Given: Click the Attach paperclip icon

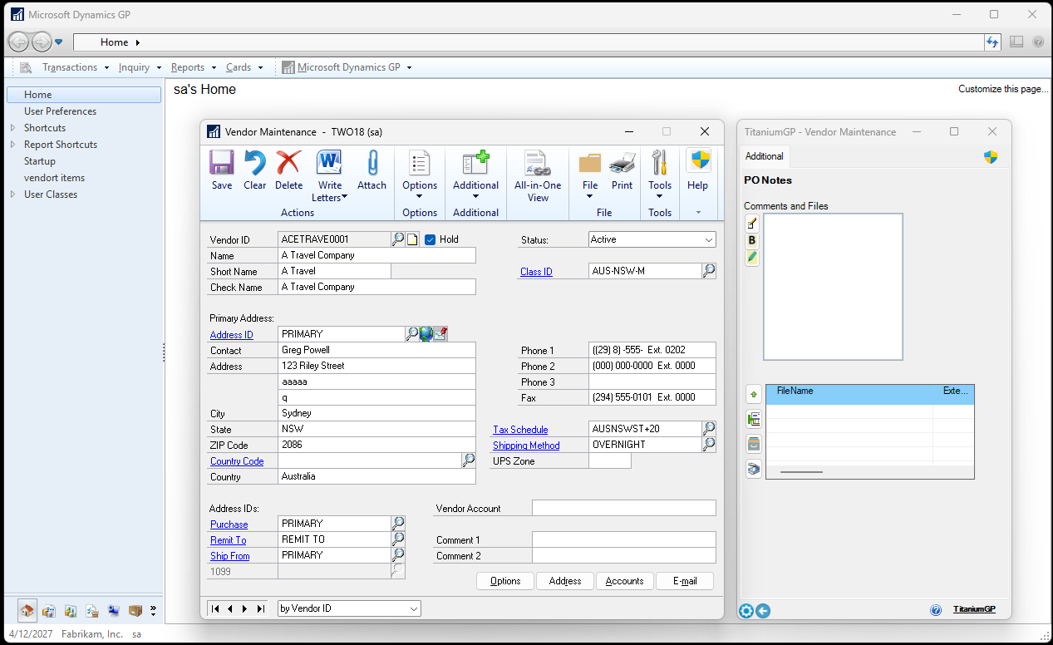Looking at the screenshot, I should (372, 163).
